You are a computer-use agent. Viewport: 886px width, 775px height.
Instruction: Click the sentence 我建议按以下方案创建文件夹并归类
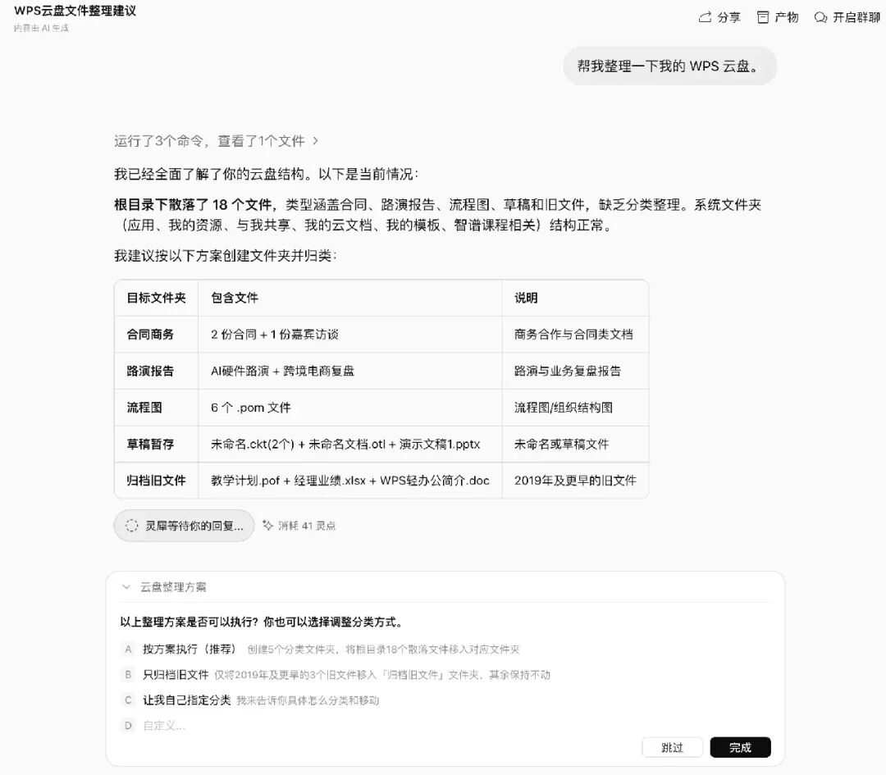tap(226, 256)
